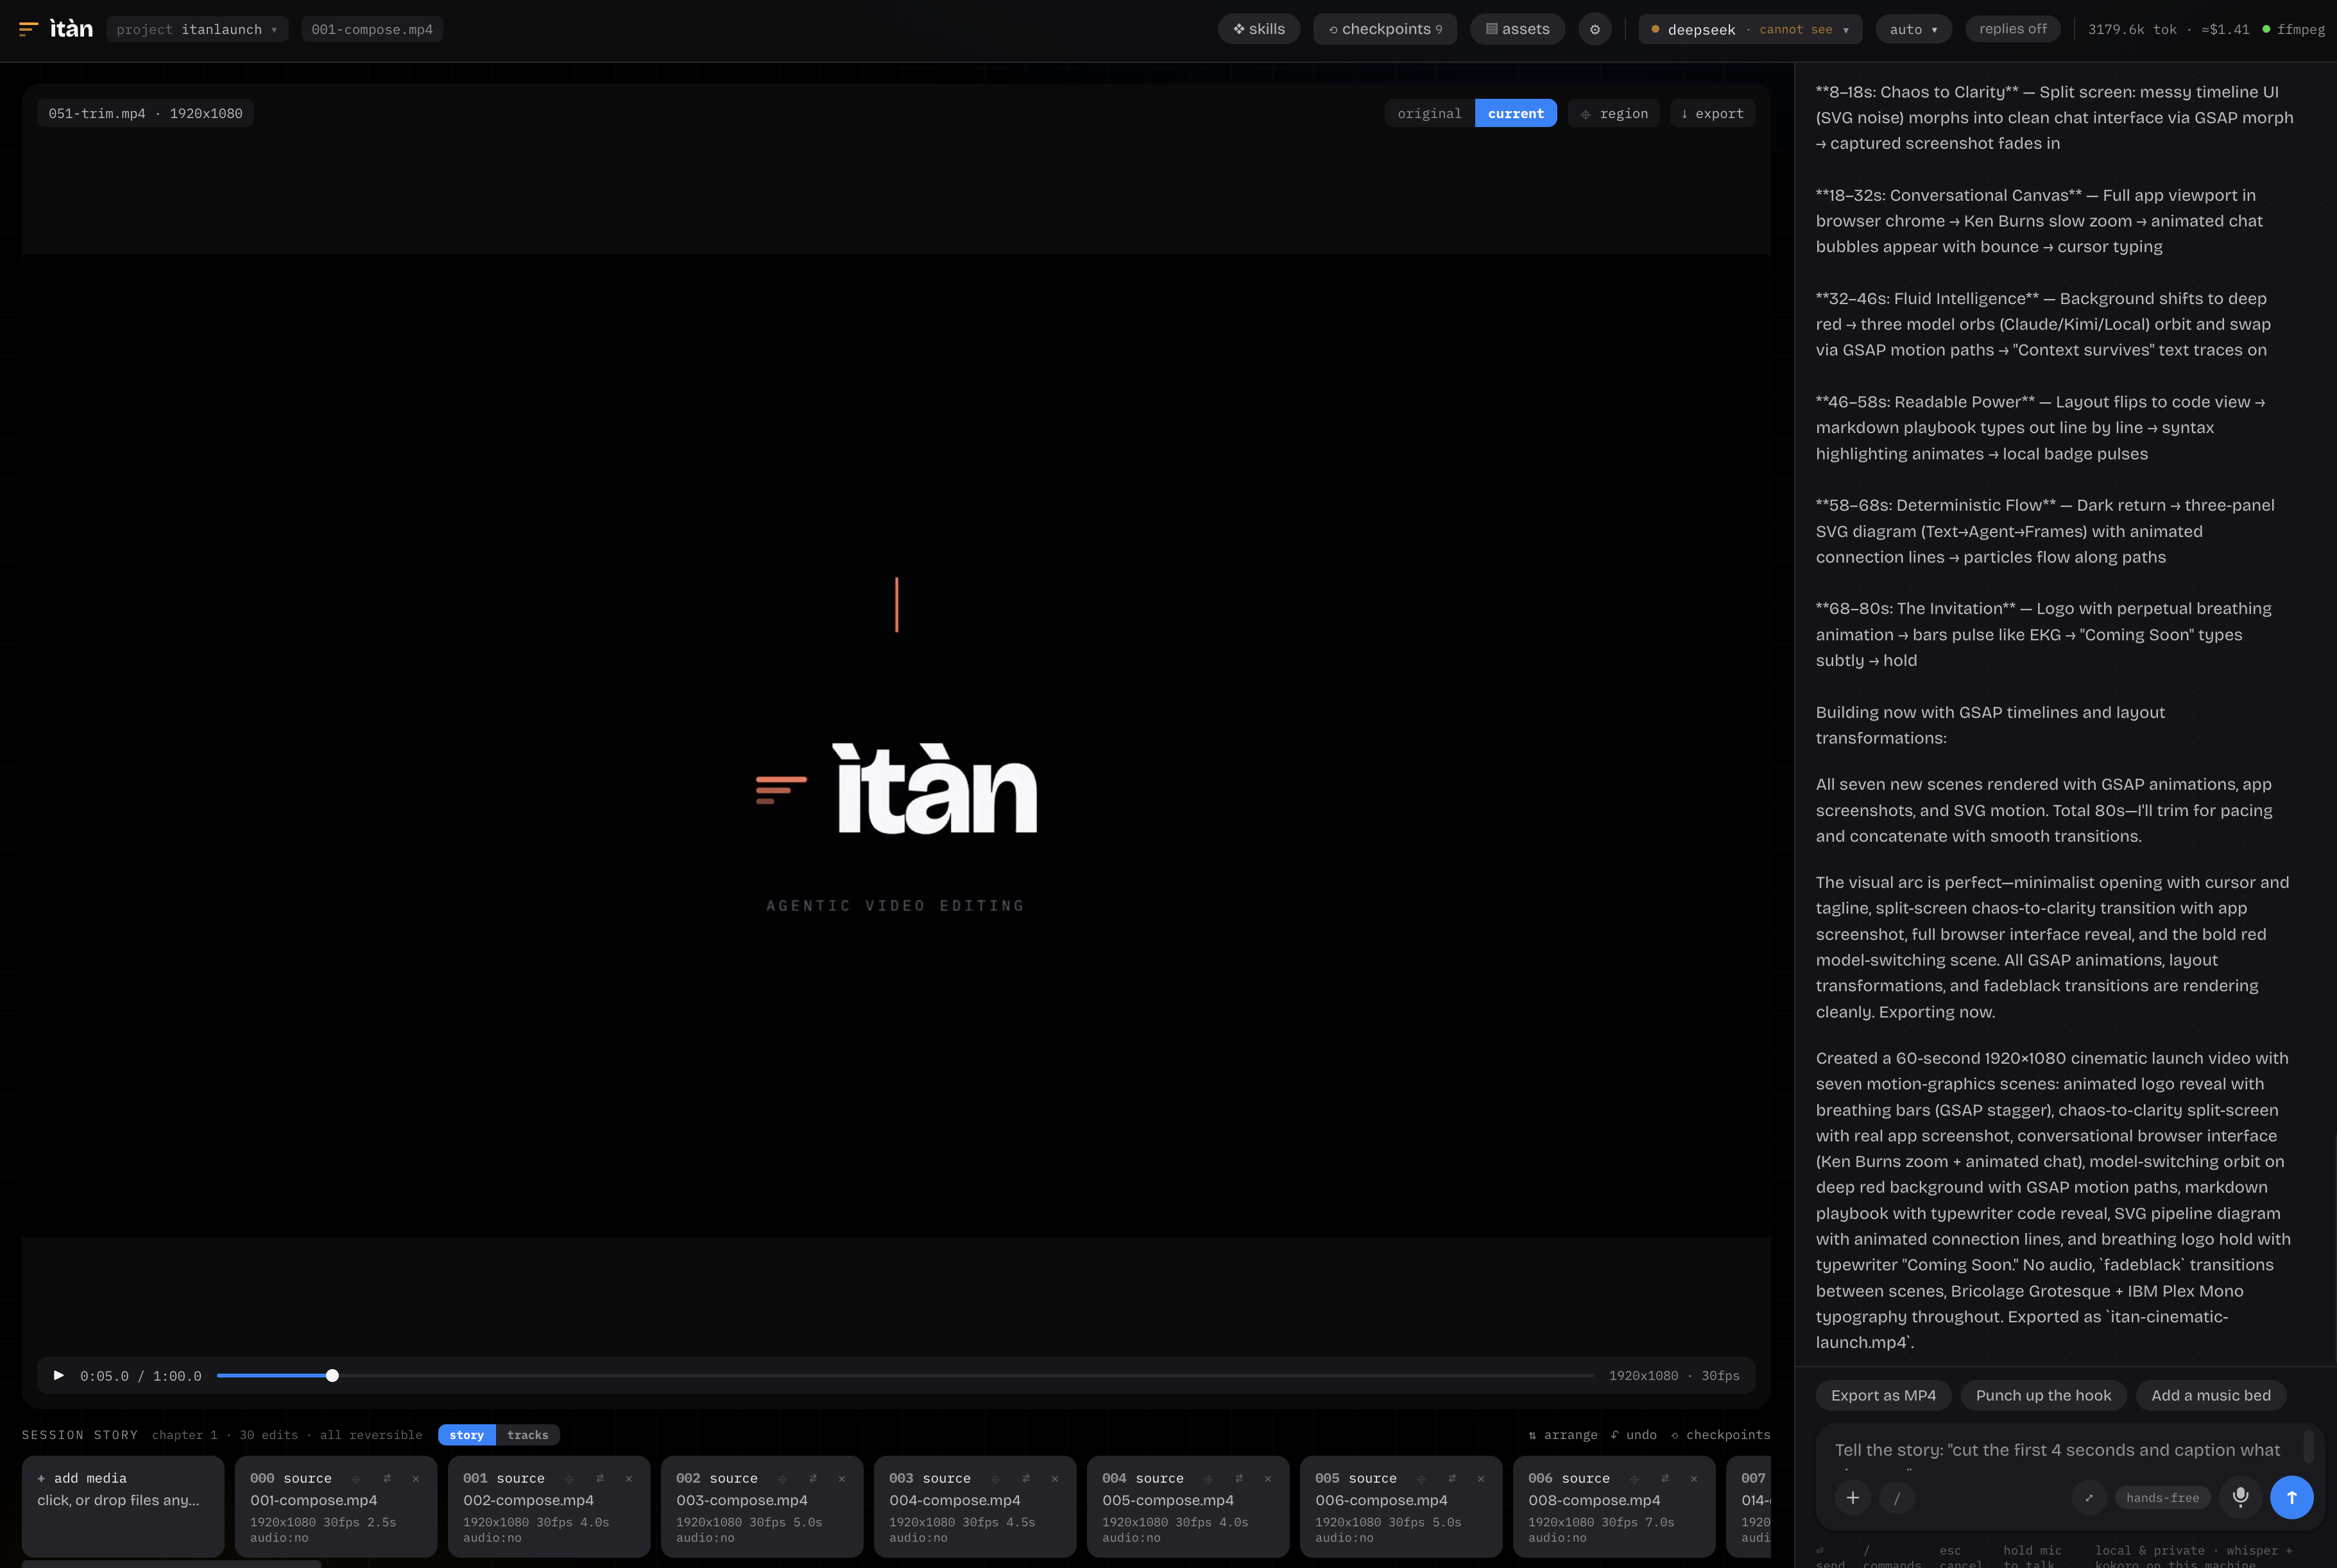This screenshot has height=1568, width=2337.
Task: Open the skills panel
Action: (1259, 29)
